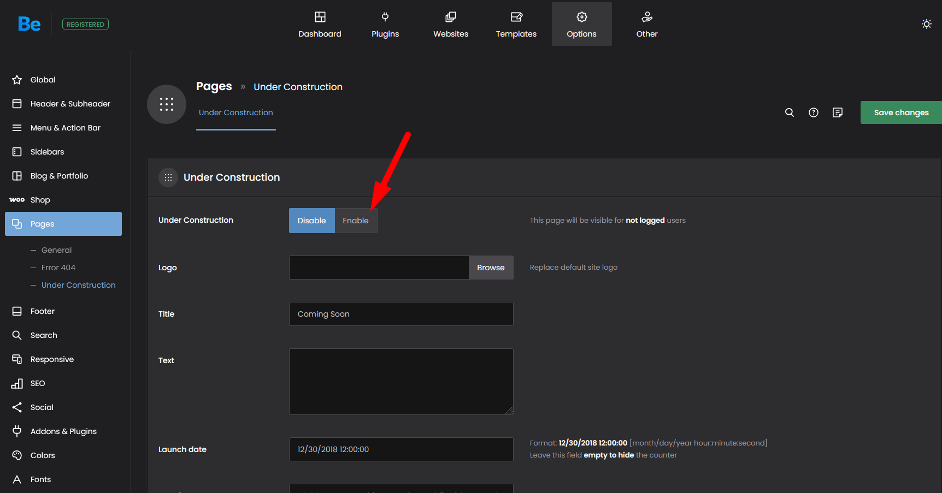Go to Dashboard in top menu
942x493 pixels.
pyautogui.click(x=320, y=25)
